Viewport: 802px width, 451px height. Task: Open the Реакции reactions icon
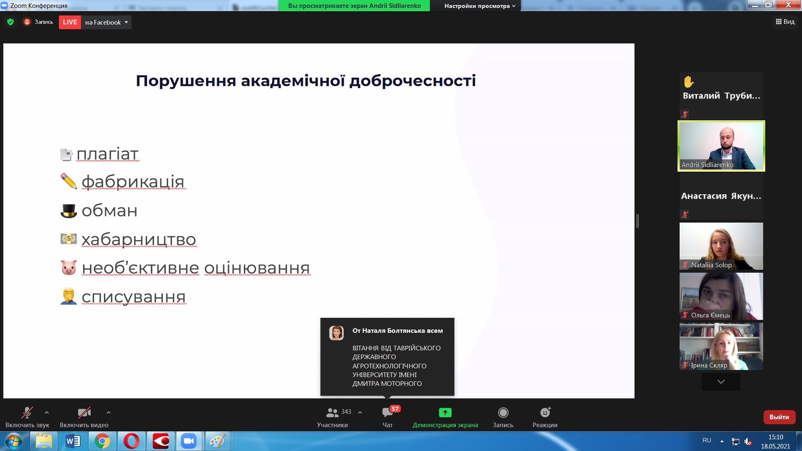[x=545, y=413]
